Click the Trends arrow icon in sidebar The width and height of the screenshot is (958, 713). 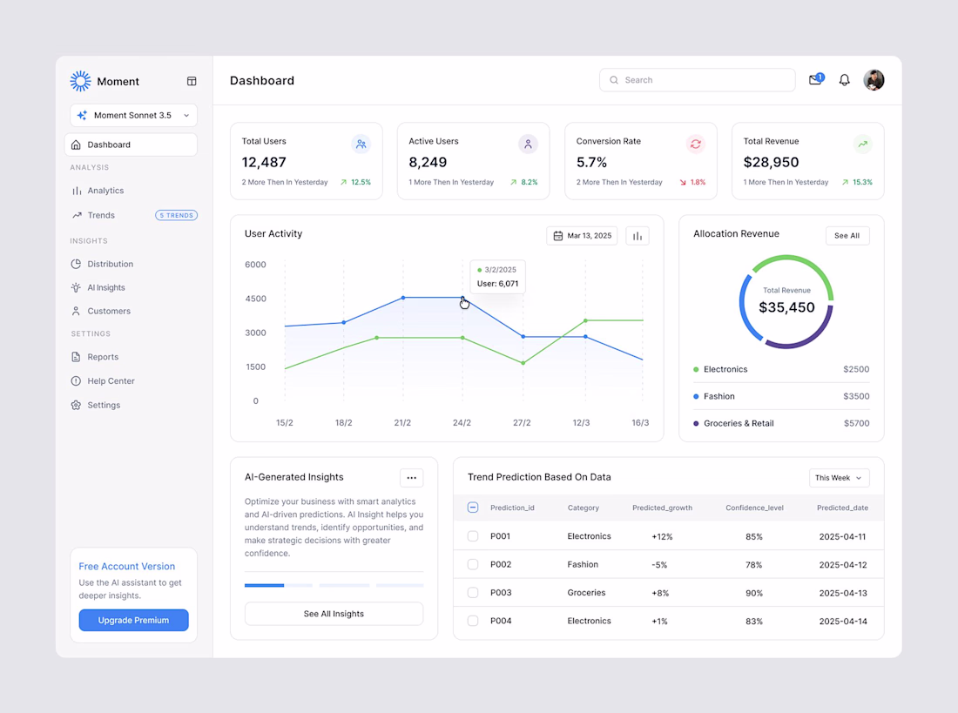[77, 215]
